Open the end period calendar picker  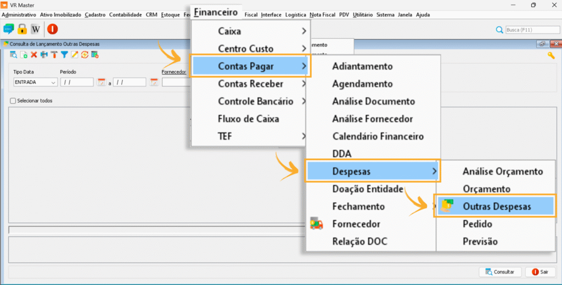coord(154,82)
